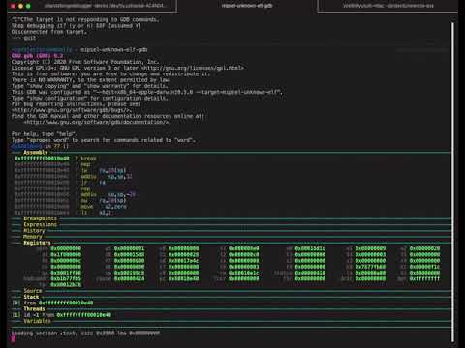Screen dimensions: 465x348
Task: Click the 'This GDB was configured as' line
Action: [147, 92]
